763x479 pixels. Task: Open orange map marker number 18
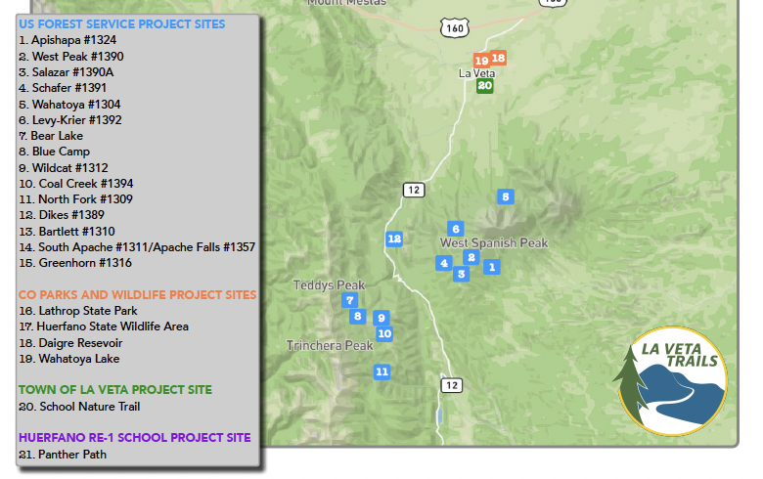tap(498, 58)
